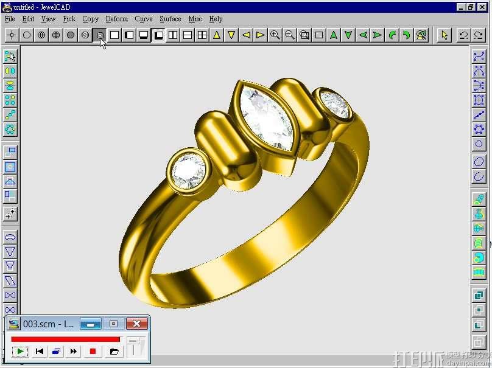Click the red progress bar in 003.scm player
492x368 pixels.
pyautogui.click(x=65, y=339)
